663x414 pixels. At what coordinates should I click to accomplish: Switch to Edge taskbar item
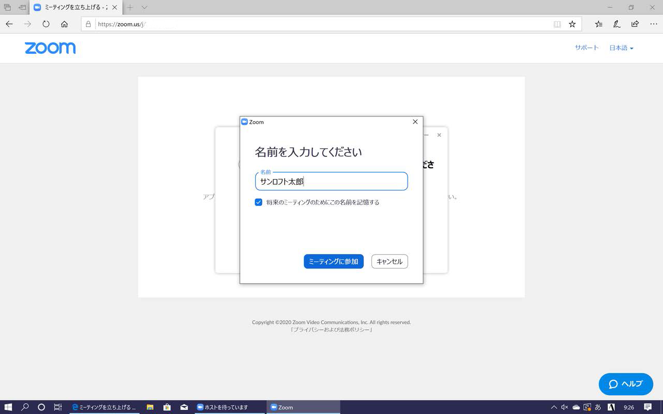pyautogui.click(x=104, y=407)
